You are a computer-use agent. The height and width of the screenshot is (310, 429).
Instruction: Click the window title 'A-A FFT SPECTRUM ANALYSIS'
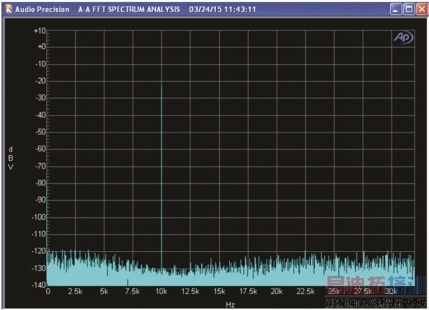[x=129, y=9]
